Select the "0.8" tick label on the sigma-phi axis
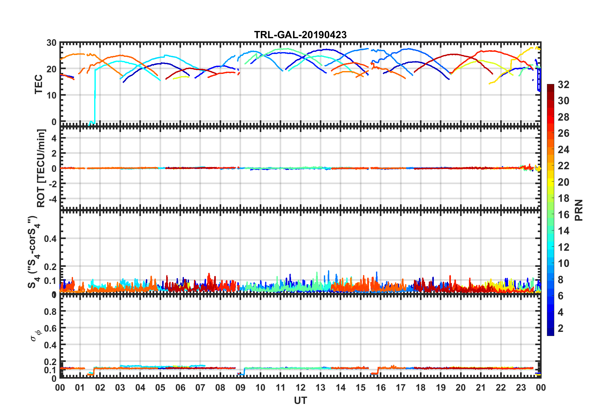Screen dimensions: 601x420 click(x=51, y=311)
